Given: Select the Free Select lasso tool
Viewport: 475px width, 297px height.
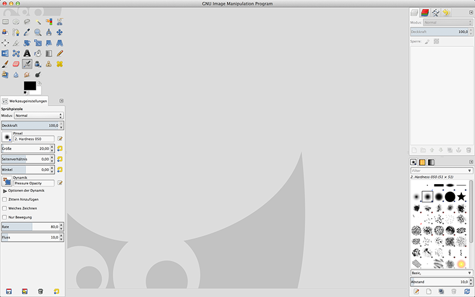Looking at the screenshot, I should point(27,22).
